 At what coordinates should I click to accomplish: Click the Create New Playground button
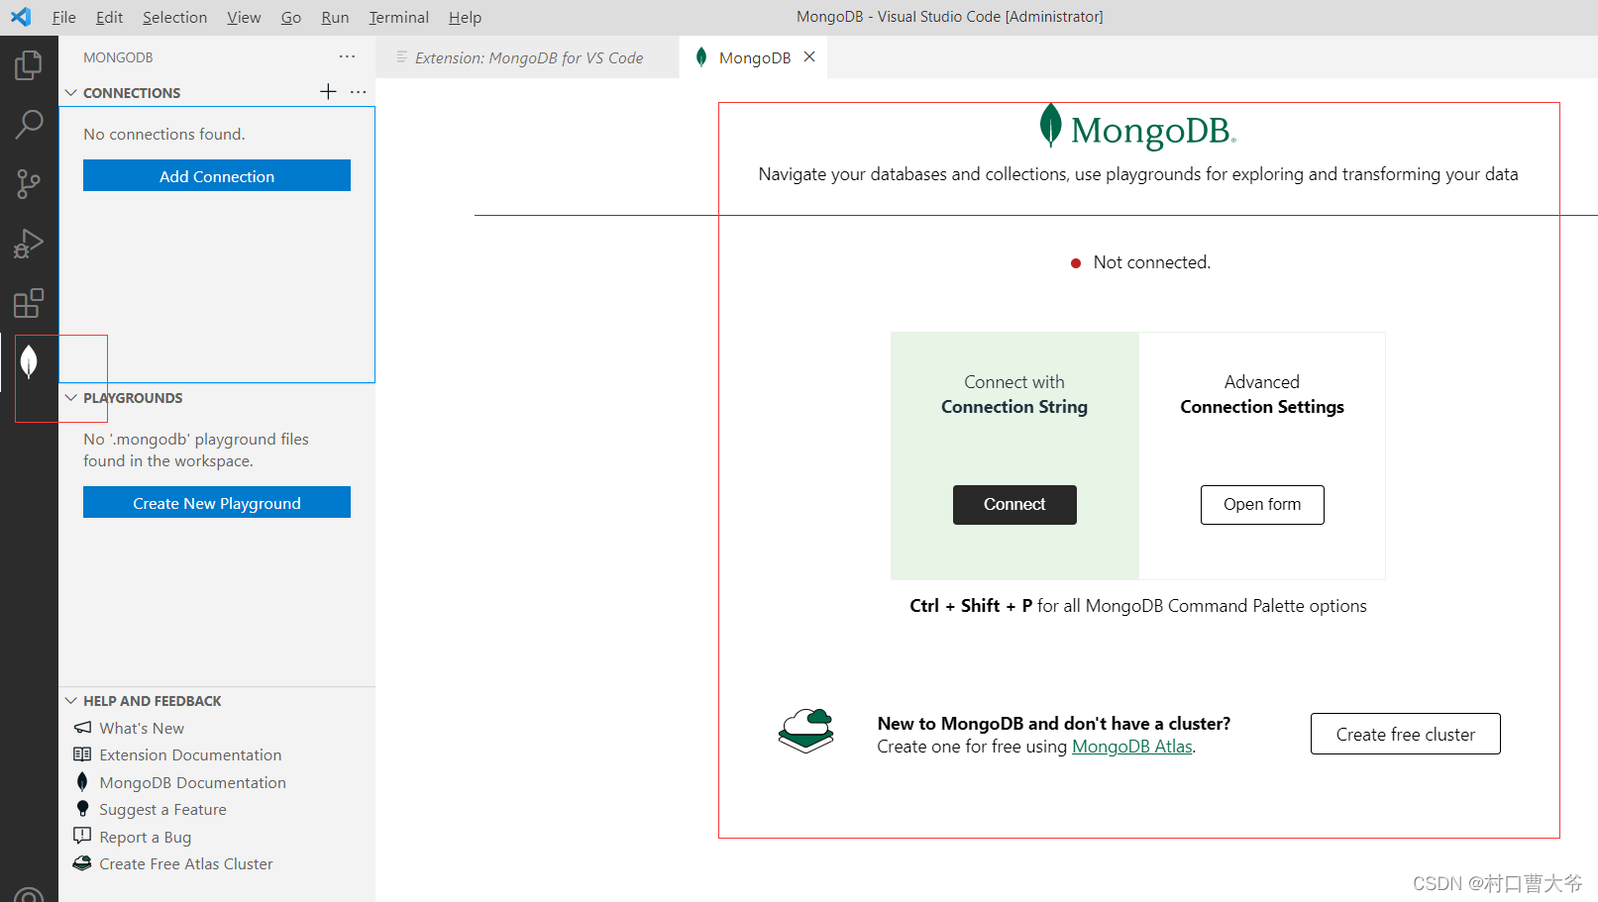tap(217, 502)
